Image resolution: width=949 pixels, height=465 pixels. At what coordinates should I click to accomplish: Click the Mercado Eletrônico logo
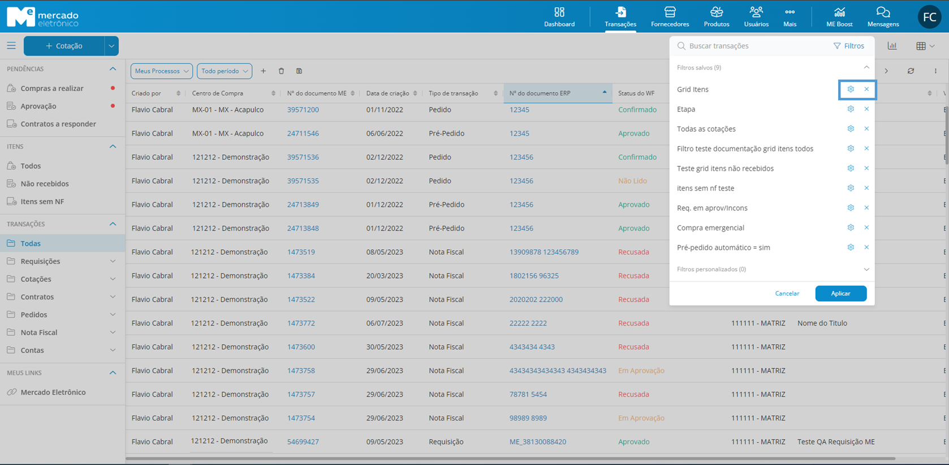tap(43, 17)
